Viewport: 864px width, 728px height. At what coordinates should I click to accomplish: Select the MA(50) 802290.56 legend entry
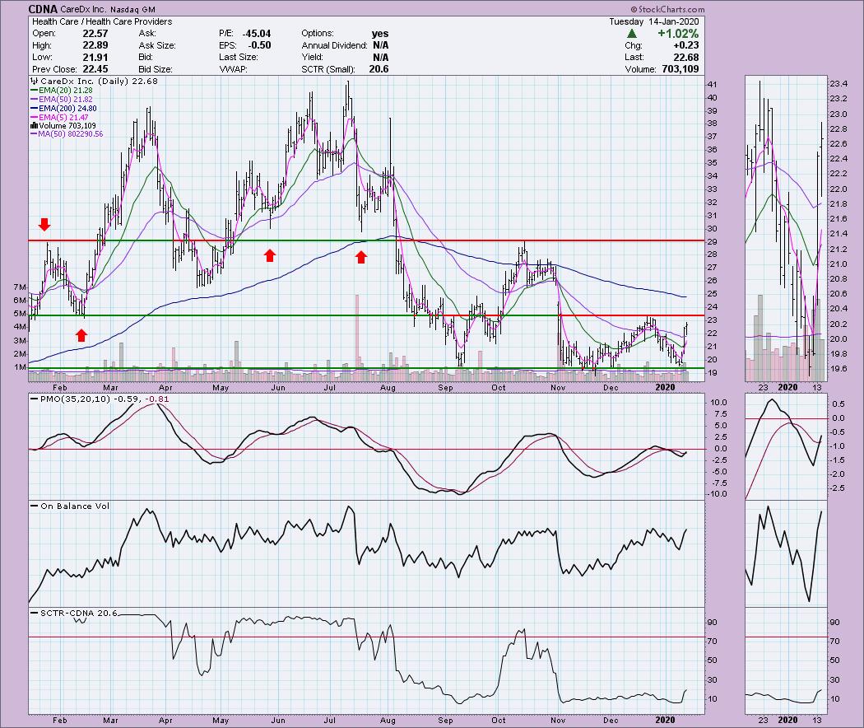click(67, 134)
